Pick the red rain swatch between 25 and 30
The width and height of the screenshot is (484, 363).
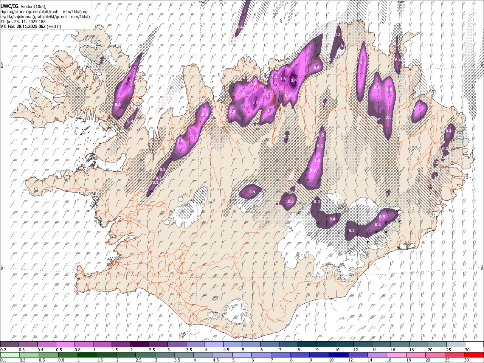(x=454, y=355)
